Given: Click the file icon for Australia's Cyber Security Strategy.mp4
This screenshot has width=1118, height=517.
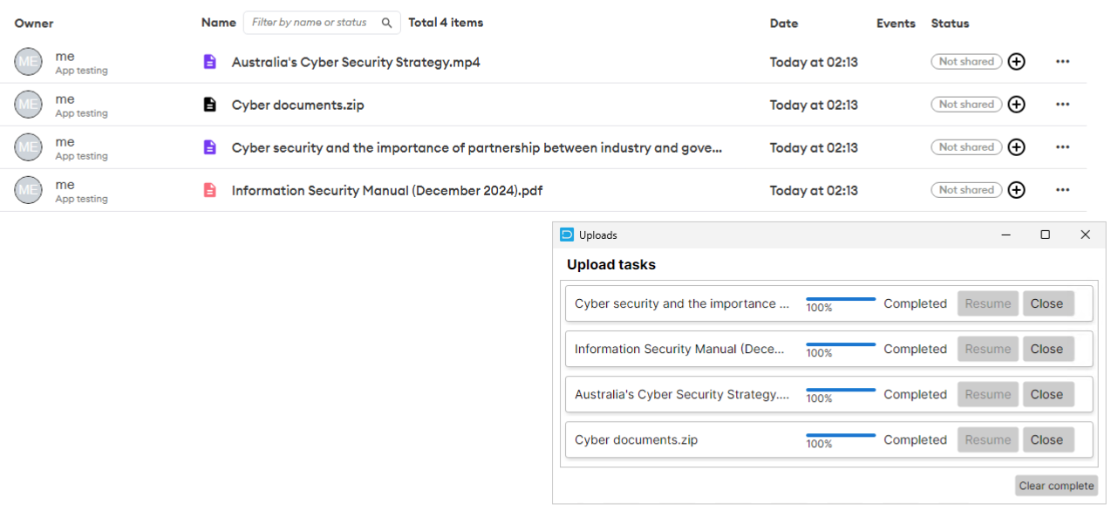Looking at the screenshot, I should coord(209,62).
